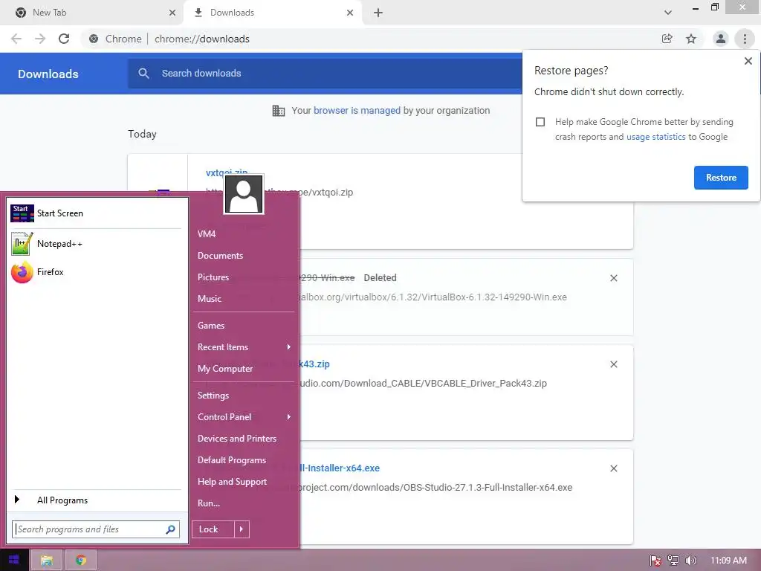Open Games from start menu
Viewport: 761px width, 571px height.
point(210,326)
